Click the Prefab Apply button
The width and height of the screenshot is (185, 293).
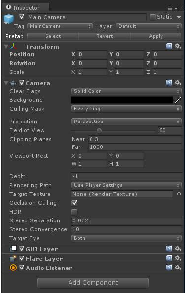click(x=156, y=36)
